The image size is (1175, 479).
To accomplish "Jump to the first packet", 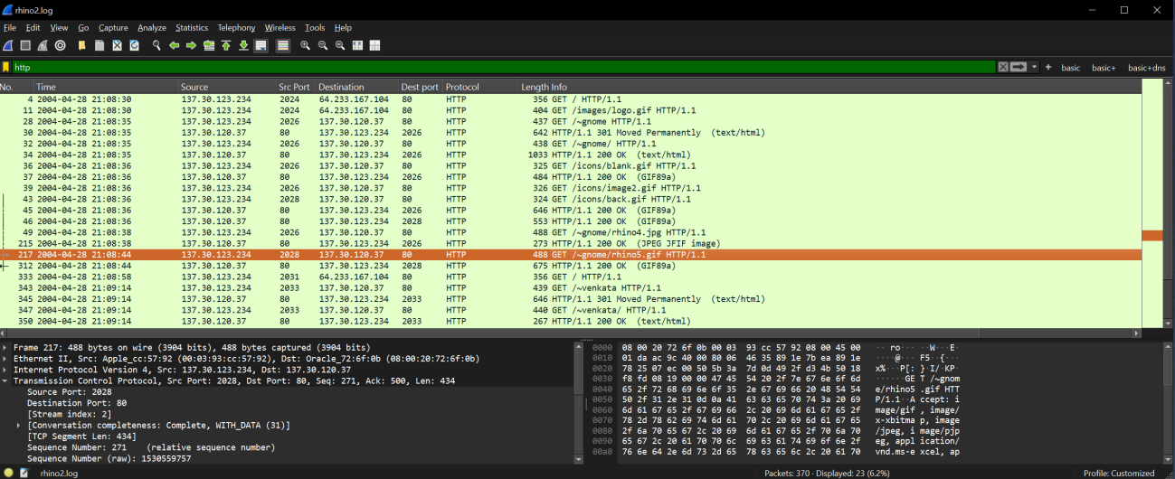I will [226, 45].
